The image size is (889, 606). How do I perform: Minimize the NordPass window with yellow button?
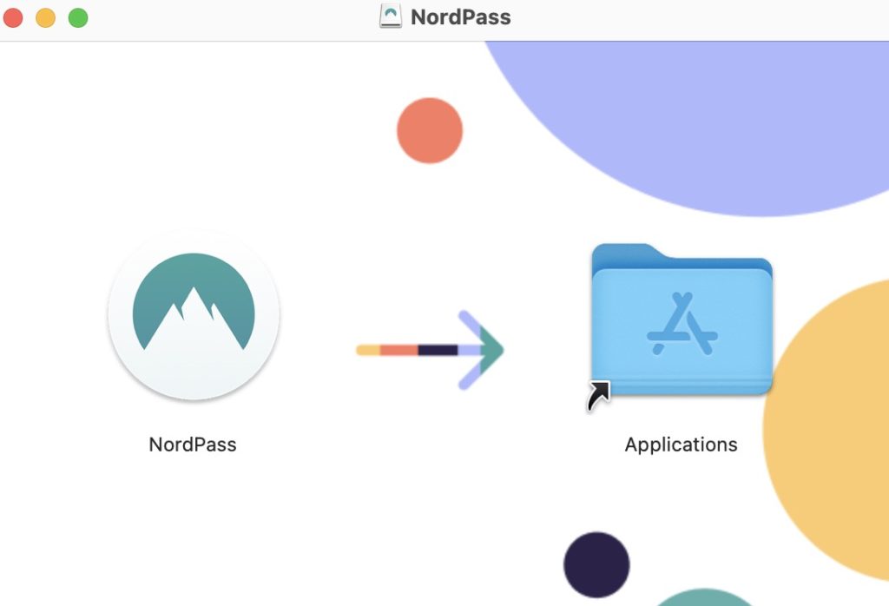click(x=45, y=17)
